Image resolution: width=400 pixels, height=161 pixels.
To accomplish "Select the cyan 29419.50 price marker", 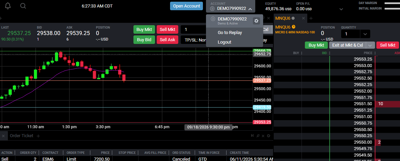I will 262,107.
